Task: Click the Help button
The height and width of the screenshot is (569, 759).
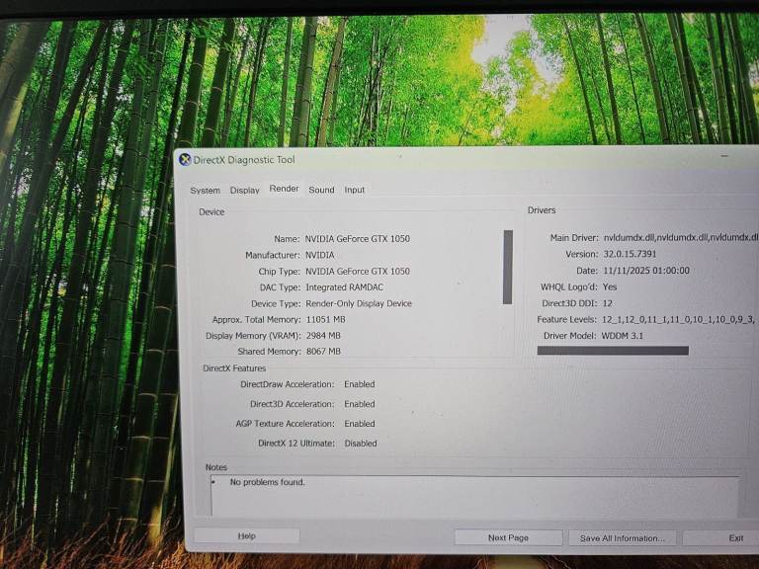Action: point(247,535)
